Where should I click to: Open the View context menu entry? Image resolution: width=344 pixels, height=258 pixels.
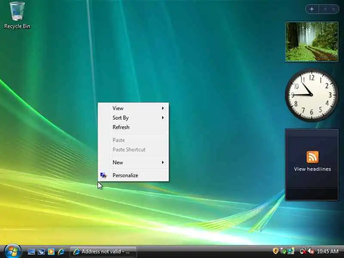coord(133,108)
